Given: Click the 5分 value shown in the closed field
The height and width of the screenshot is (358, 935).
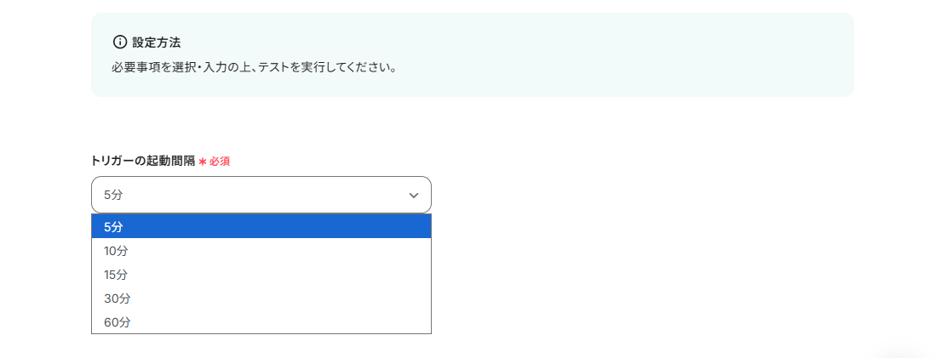Looking at the screenshot, I should (114, 195).
